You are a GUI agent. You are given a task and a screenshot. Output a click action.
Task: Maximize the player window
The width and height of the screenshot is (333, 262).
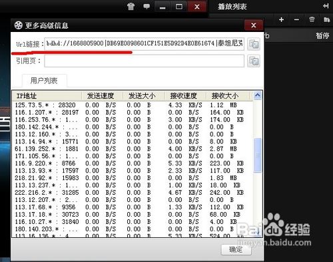tap(179, 7)
